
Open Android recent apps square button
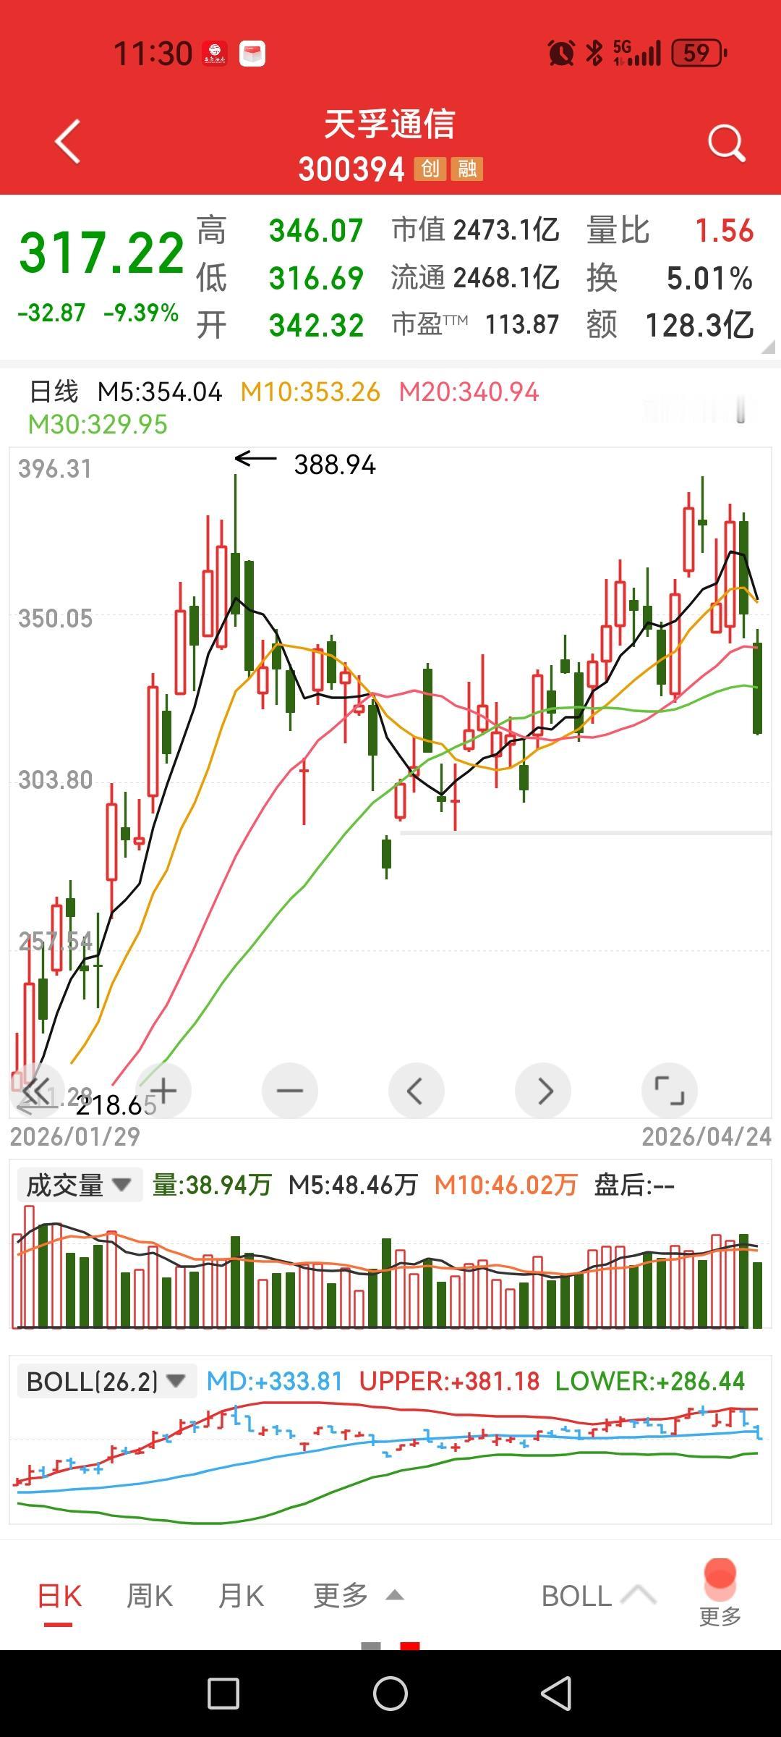tap(223, 1694)
